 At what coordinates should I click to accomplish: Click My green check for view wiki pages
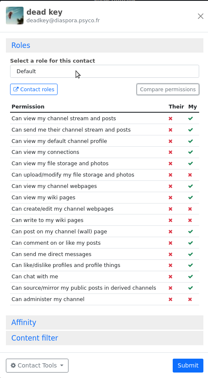[190, 198]
